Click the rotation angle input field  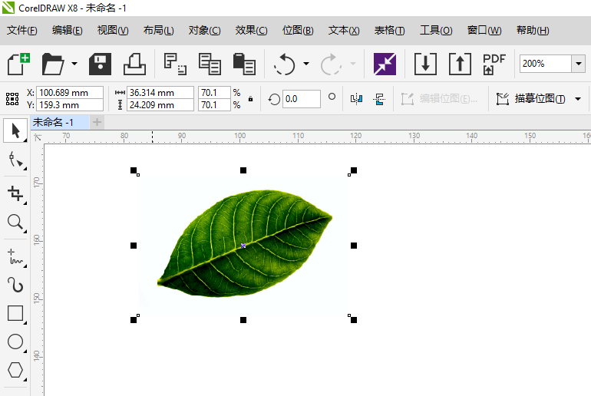tap(301, 99)
